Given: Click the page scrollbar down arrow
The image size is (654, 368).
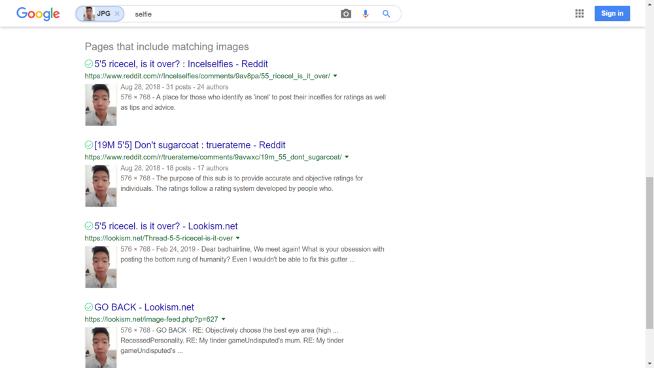Looking at the screenshot, I should tap(649, 363).
